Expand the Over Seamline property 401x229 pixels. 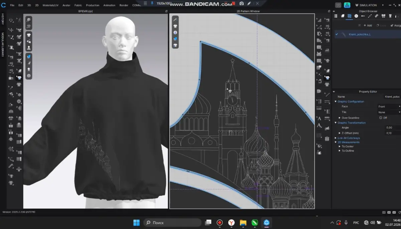340,118
